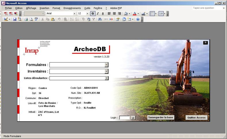The width and height of the screenshot is (227, 139).
Task: Open the Insertion menu
Action: click(45, 8)
